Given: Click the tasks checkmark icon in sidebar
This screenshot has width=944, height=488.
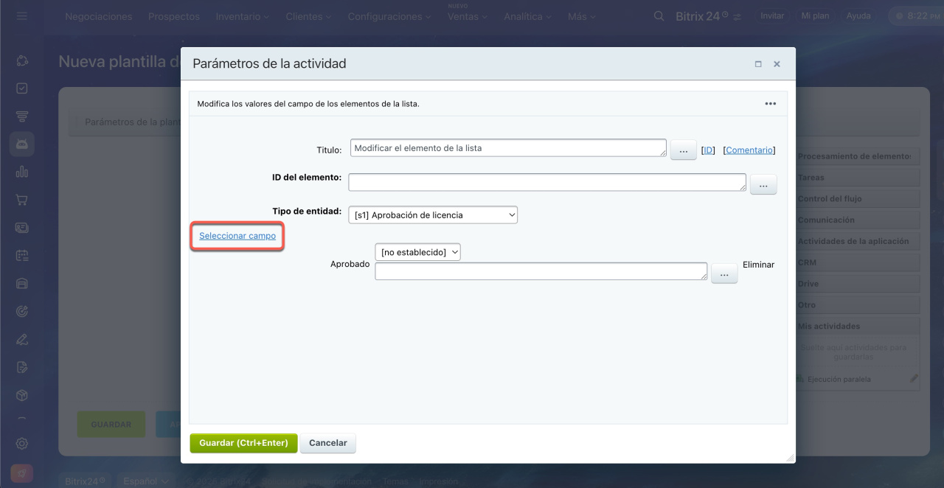Looking at the screenshot, I should point(22,88).
